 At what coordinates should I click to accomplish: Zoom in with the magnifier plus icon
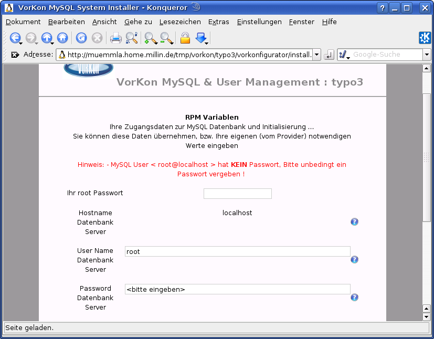[150, 38]
